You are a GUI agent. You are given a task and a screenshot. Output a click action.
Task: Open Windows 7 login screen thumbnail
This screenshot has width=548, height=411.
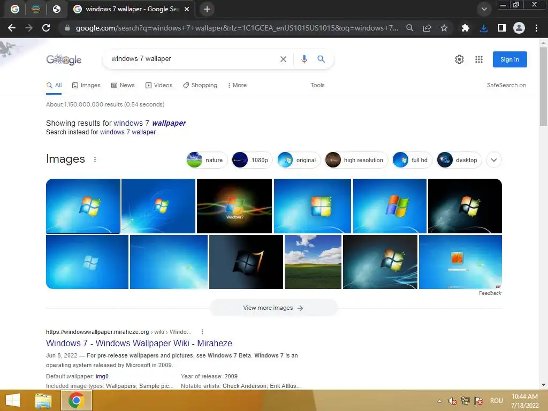460,262
